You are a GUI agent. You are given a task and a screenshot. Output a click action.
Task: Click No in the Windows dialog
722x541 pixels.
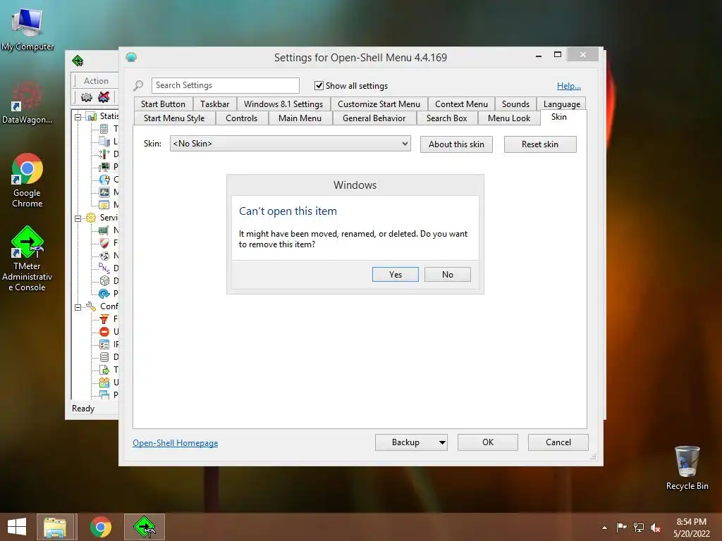447,275
